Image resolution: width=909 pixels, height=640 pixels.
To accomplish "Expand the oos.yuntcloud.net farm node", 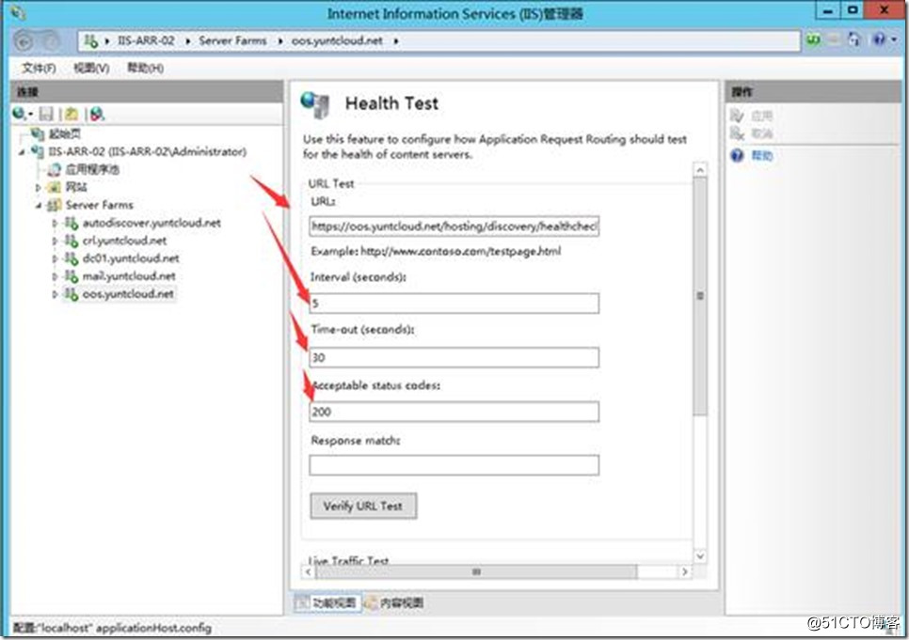I will click(55, 294).
